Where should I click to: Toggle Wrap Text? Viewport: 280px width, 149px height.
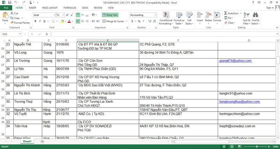click(110, 15)
